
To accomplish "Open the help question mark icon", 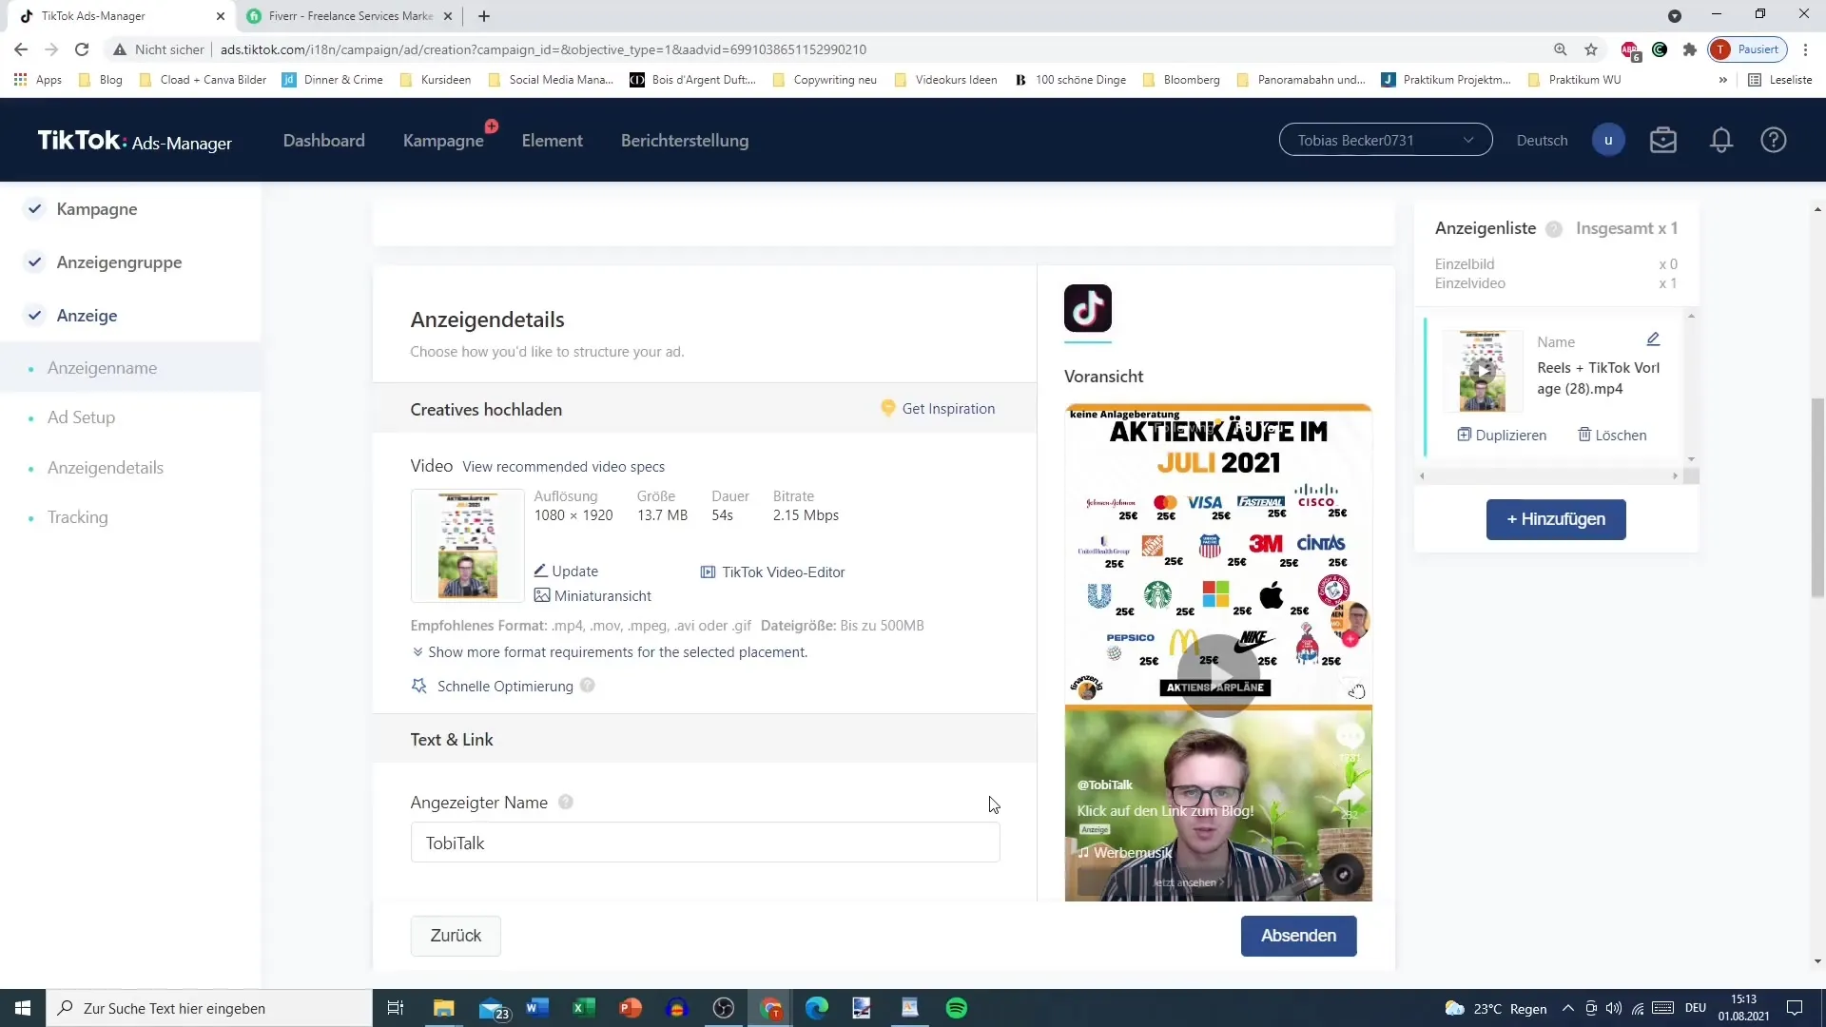I will coord(1774,141).
